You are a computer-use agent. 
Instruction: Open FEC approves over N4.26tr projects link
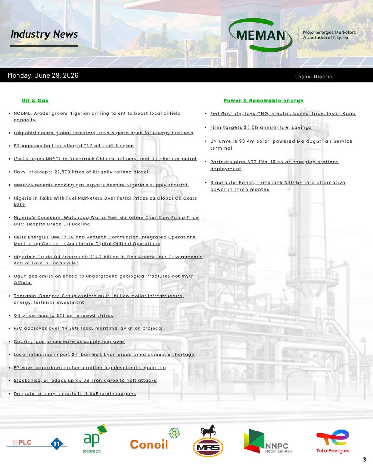click(x=88, y=328)
